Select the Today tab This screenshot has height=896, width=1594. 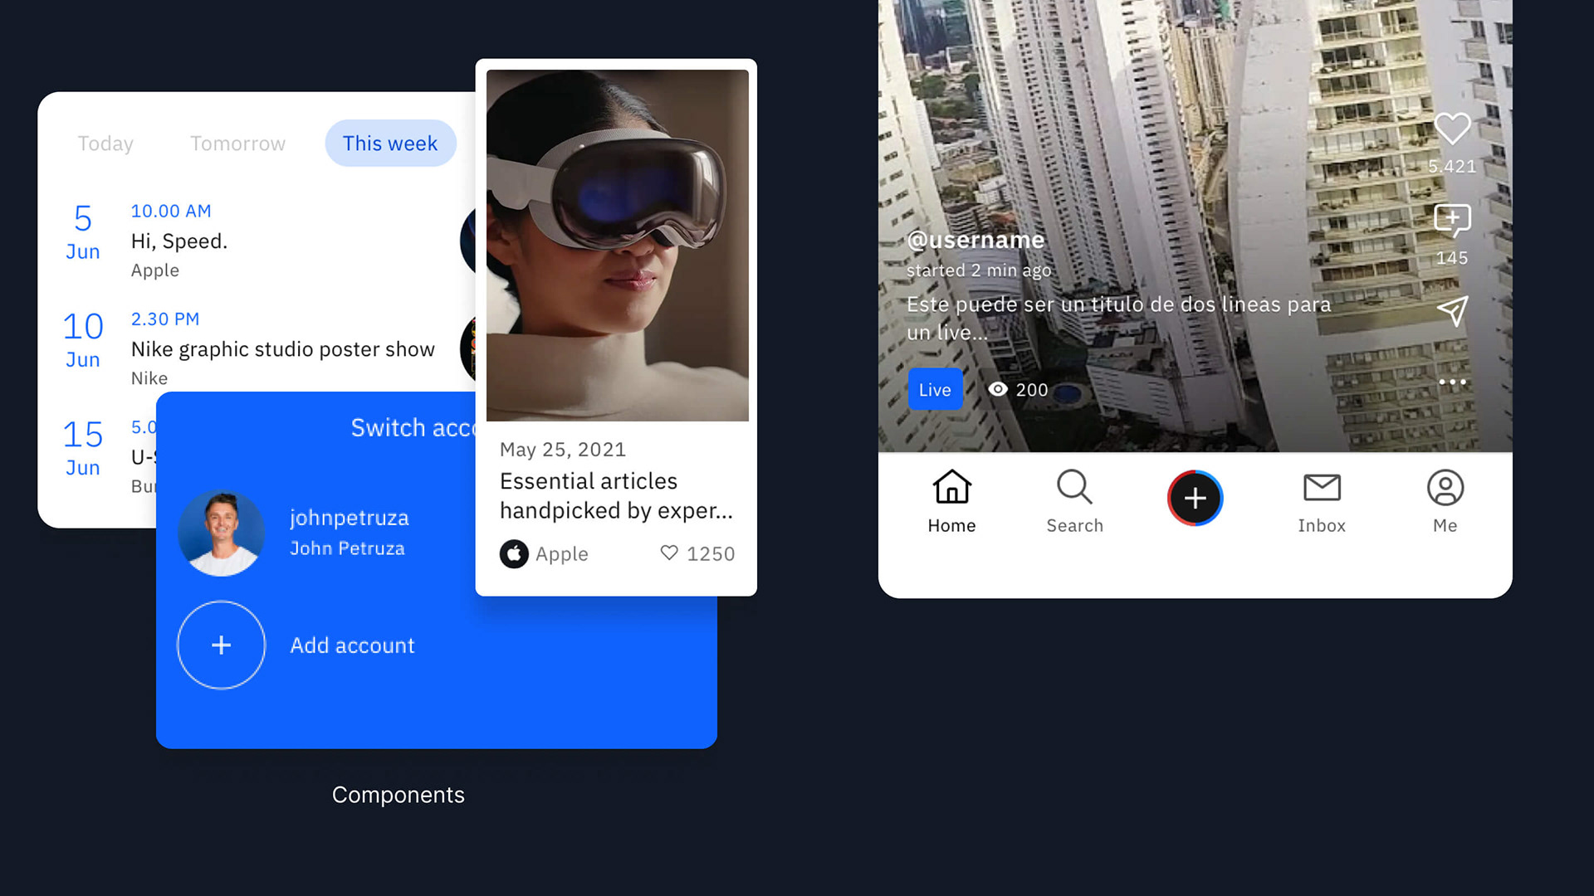tap(105, 144)
